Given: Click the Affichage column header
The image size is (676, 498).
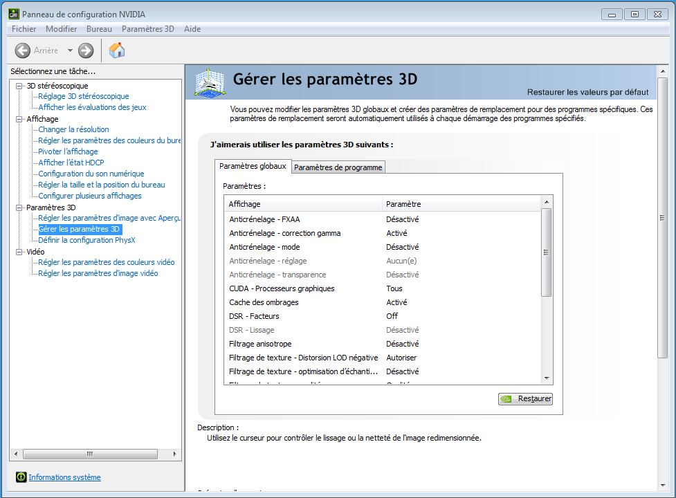Looking at the screenshot, I should tap(303, 204).
